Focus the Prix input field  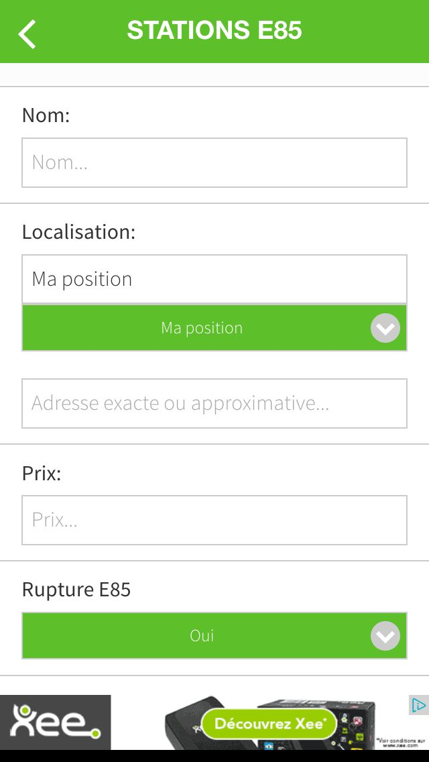click(214, 520)
